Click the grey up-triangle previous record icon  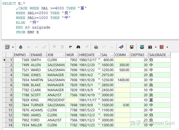point(112,47)
